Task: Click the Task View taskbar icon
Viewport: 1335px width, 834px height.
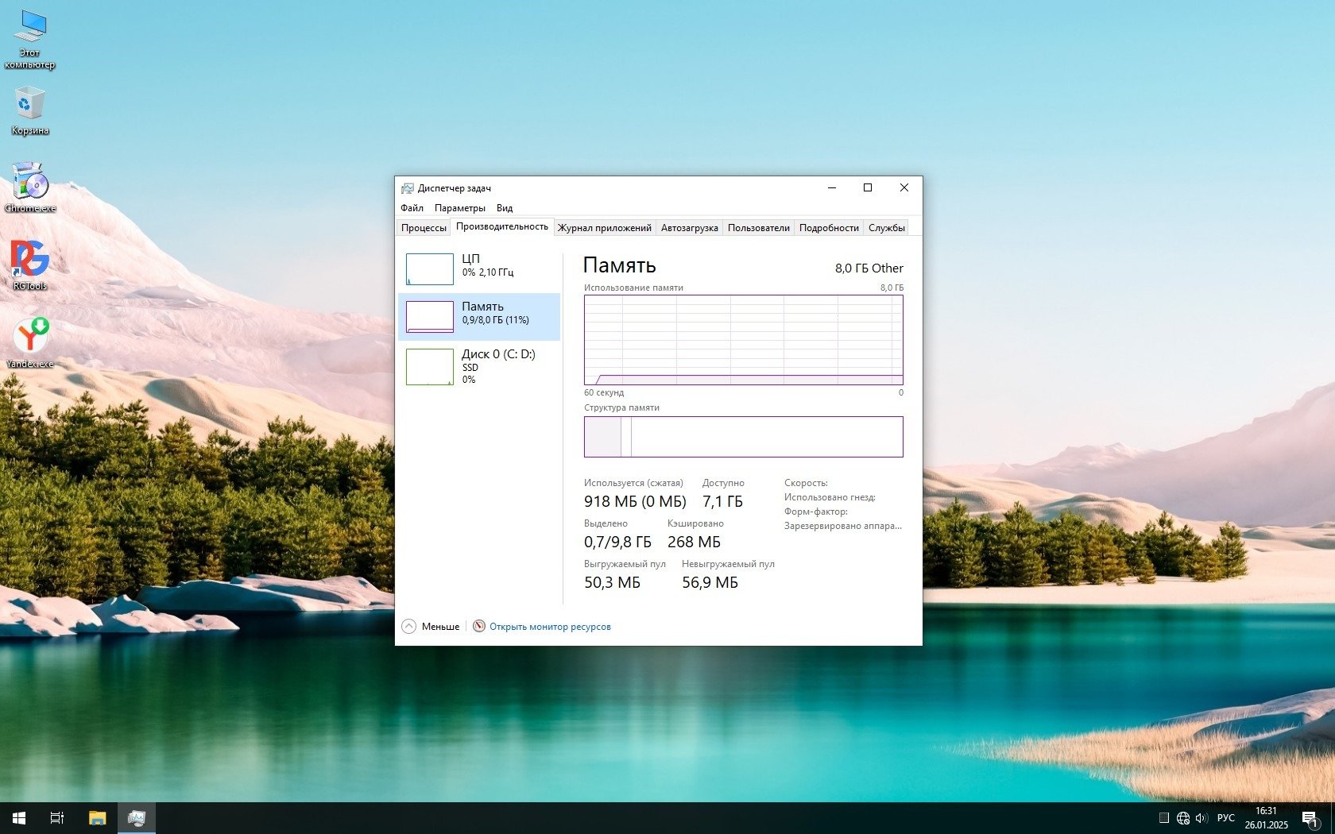Action: 57,817
